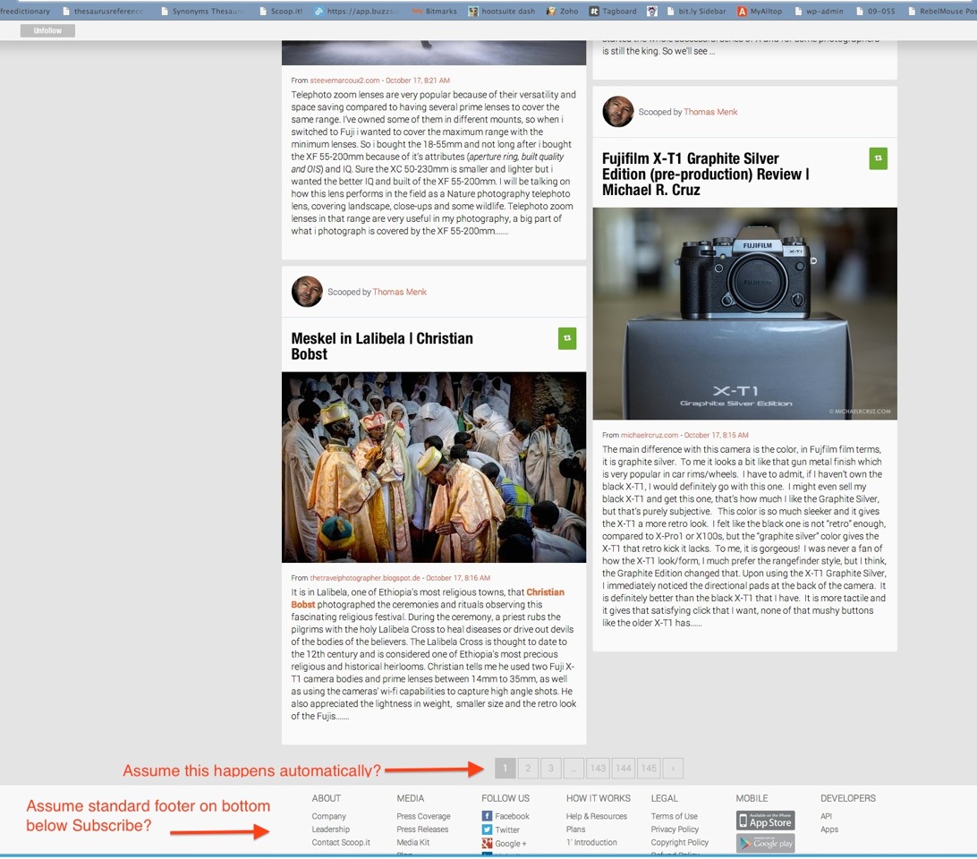Open the Fujifilm X-T1 camera photo thumbnail
Viewport: 977px width, 859px height.
[744, 313]
